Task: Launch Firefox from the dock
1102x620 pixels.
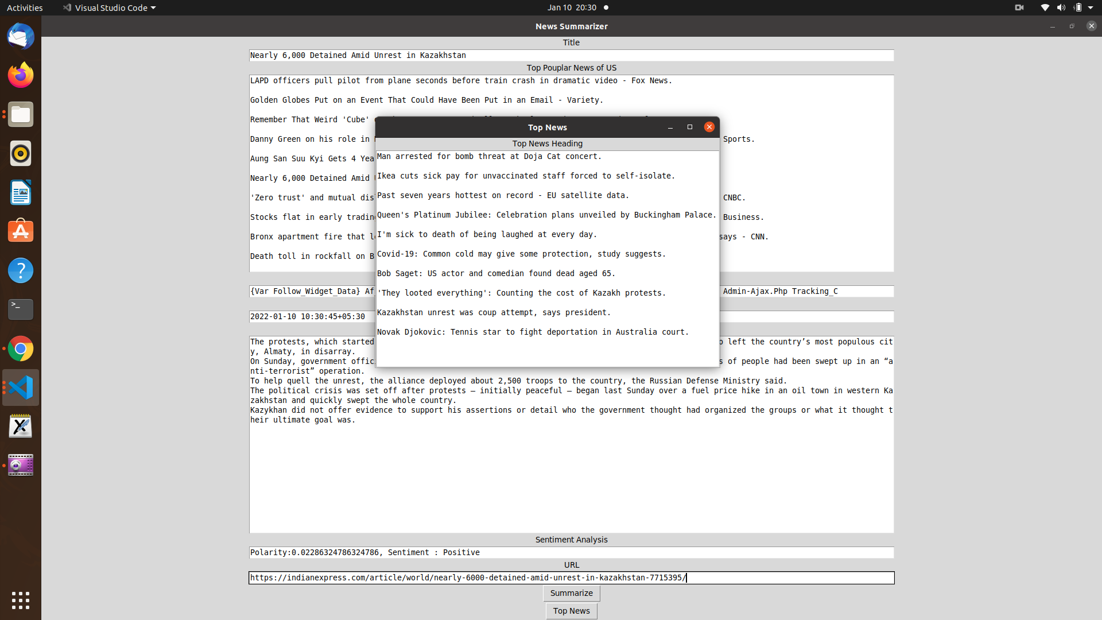Action: click(x=21, y=75)
